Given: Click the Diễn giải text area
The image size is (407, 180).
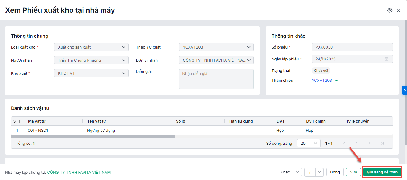Looking at the screenshot, I should coord(216,79).
